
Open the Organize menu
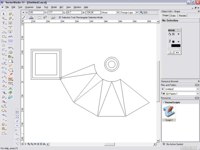[29, 7]
